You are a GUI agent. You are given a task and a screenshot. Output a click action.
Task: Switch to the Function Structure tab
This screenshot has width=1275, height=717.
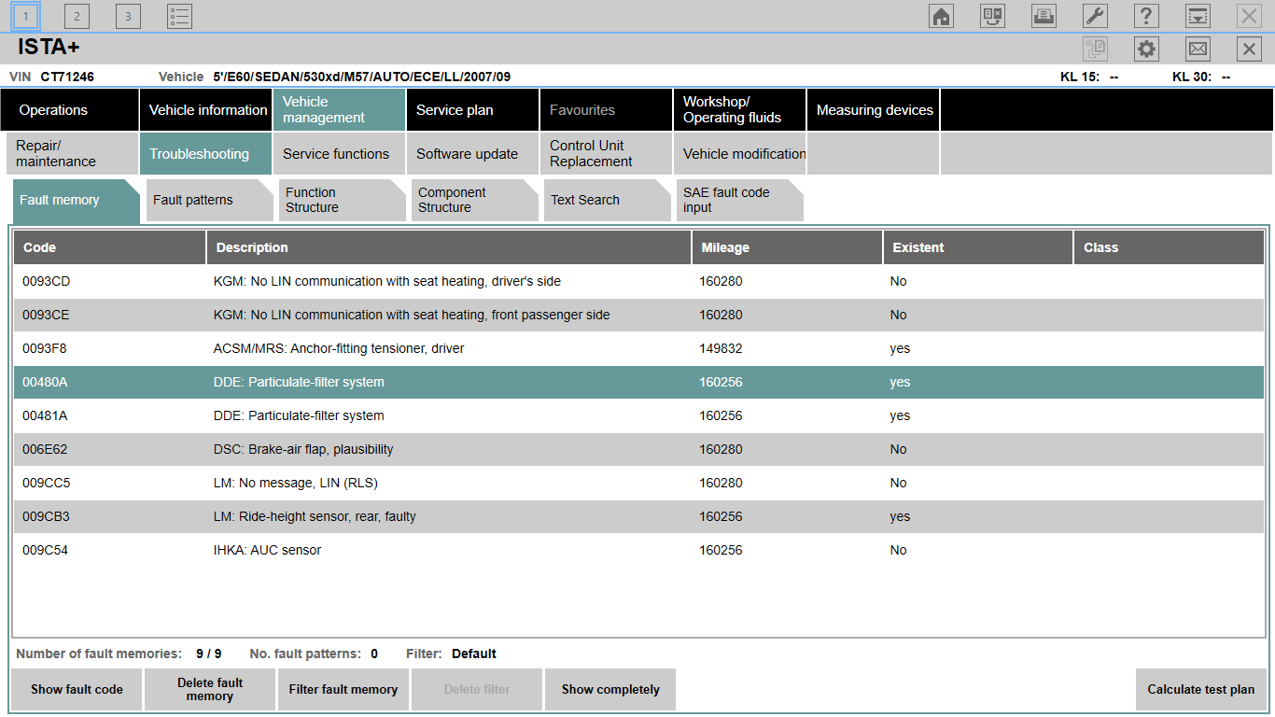(x=343, y=200)
